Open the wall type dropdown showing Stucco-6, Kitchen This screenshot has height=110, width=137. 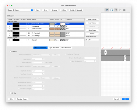[x=20, y=10]
